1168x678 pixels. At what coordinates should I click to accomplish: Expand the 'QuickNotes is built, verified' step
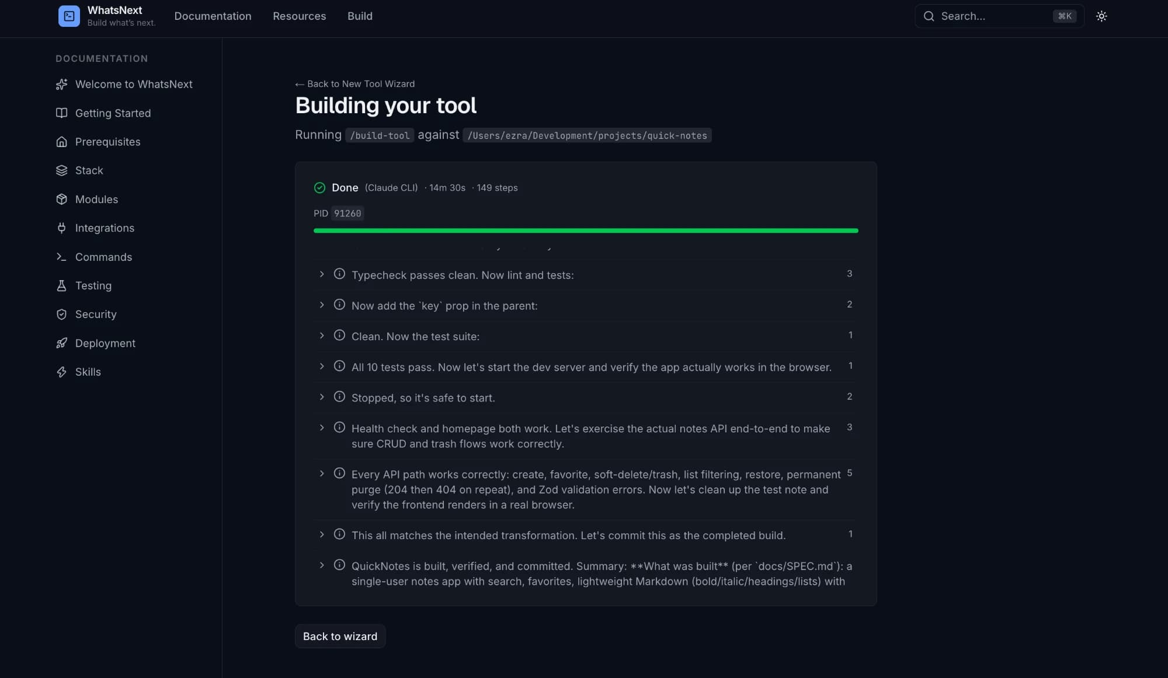pyautogui.click(x=322, y=565)
